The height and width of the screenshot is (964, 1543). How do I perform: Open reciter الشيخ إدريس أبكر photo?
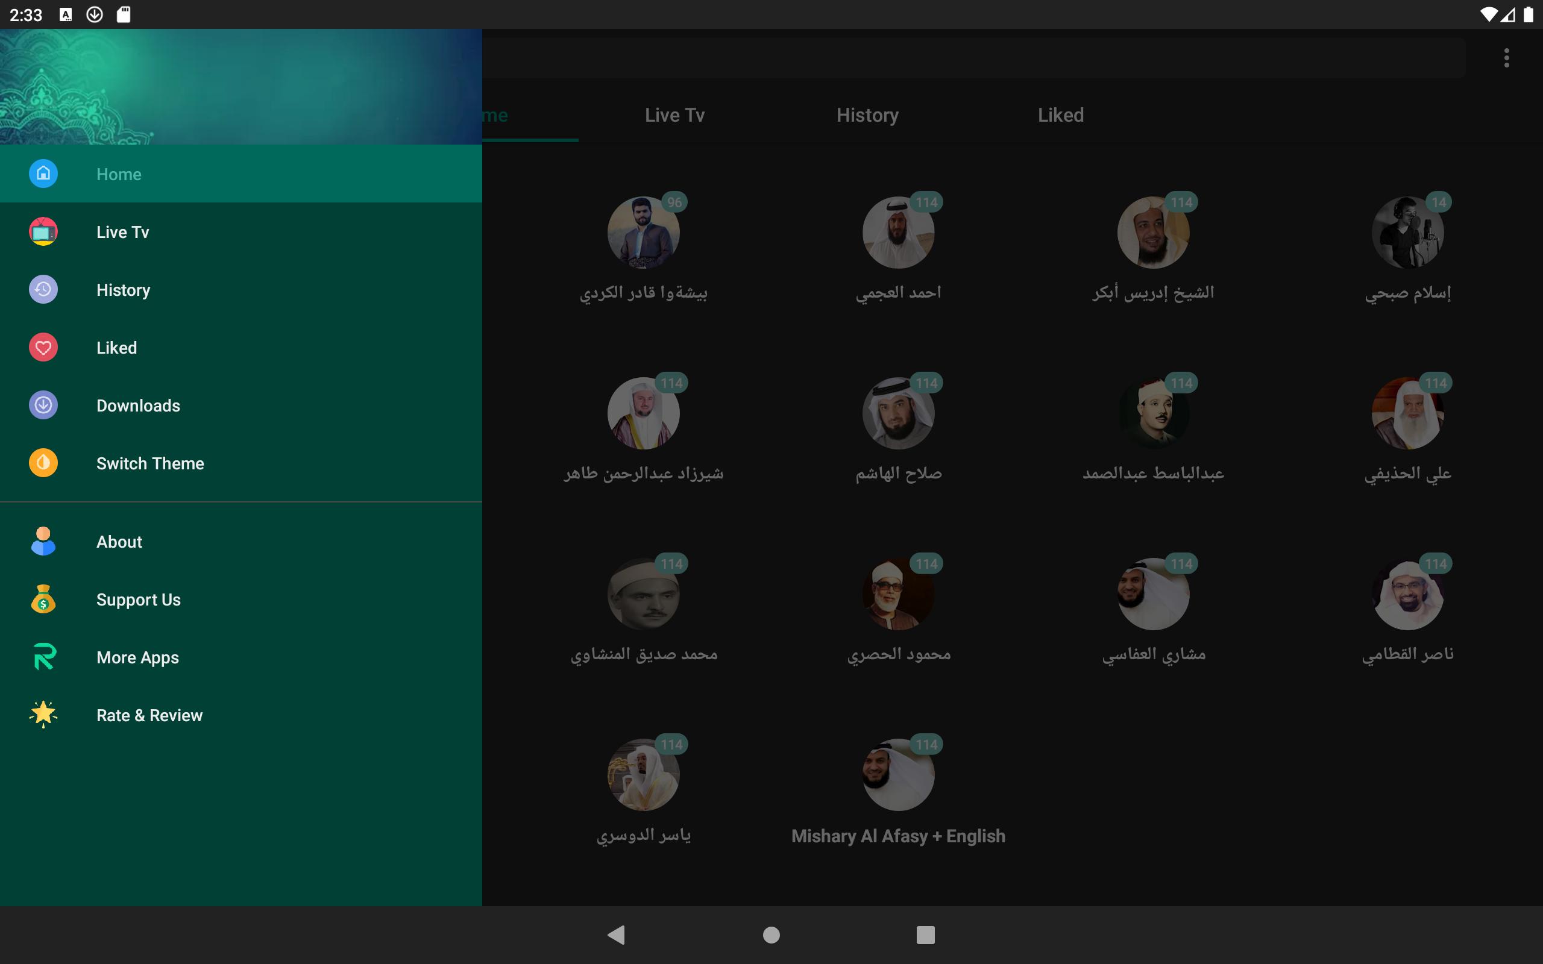pos(1153,232)
